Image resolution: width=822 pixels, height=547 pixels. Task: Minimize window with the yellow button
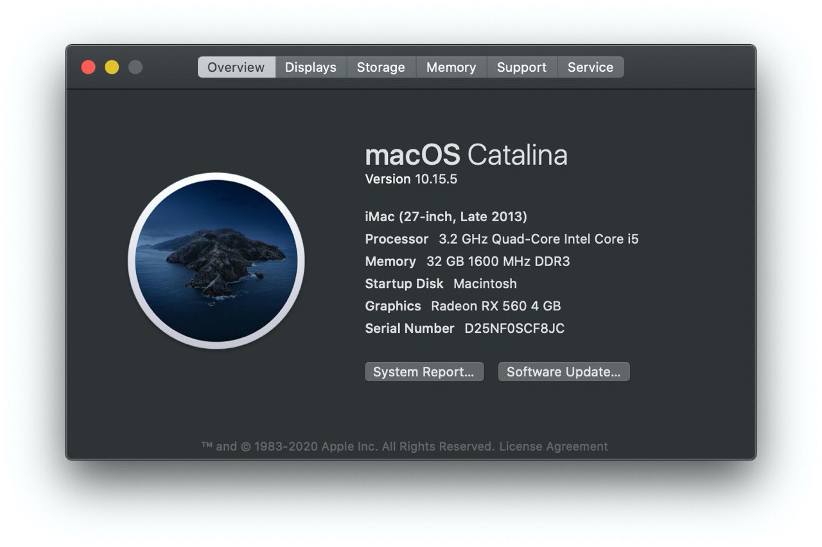point(112,67)
